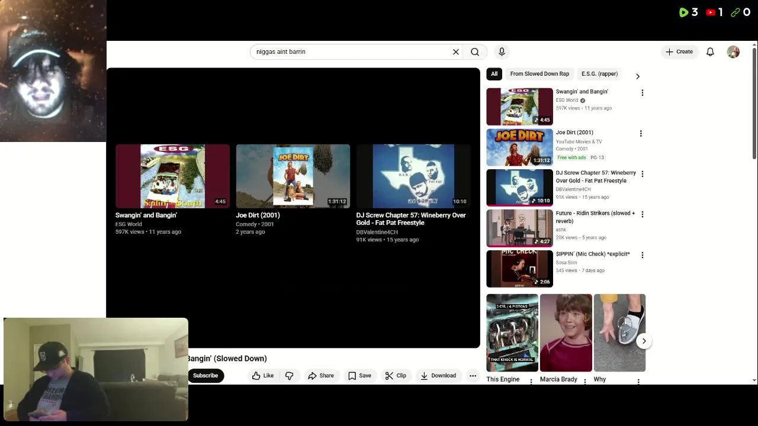This screenshot has height=426, width=758.
Task: Open $IPPIN' (Mic Check) thumbnail
Action: (519, 269)
